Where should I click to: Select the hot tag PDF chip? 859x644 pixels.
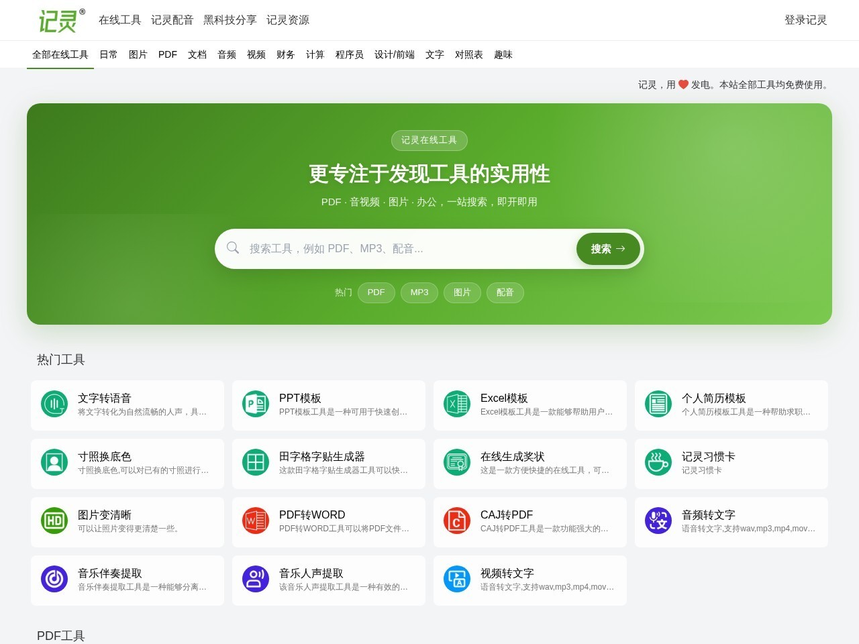[376, 292]
